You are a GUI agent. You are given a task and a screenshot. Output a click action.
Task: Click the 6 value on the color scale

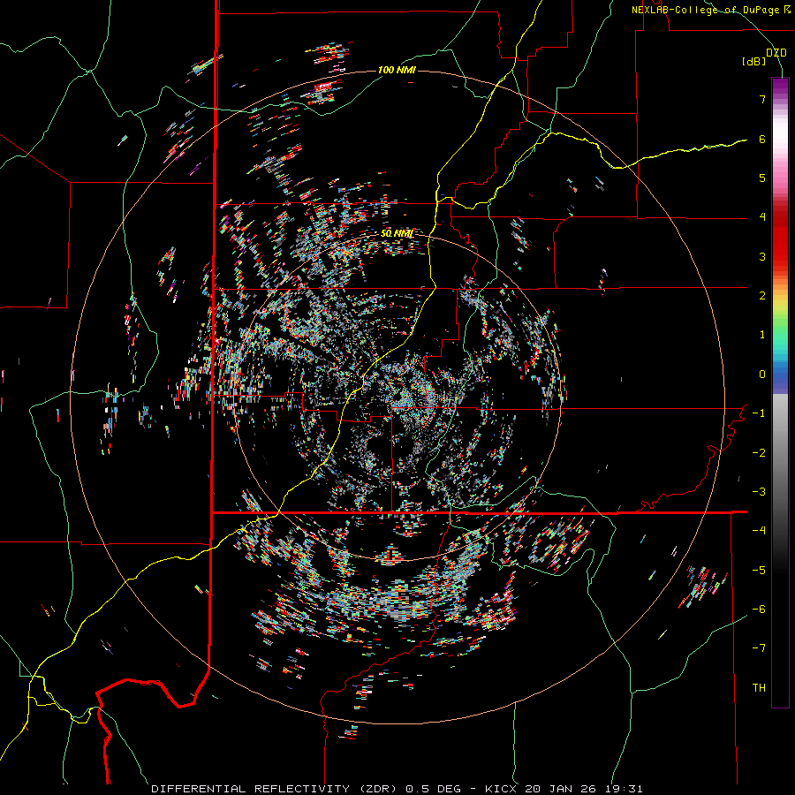coord(762,139)
